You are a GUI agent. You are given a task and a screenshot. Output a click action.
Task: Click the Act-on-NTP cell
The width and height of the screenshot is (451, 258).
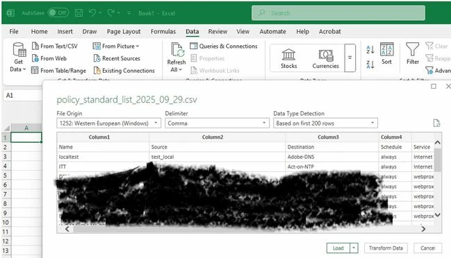332,166
